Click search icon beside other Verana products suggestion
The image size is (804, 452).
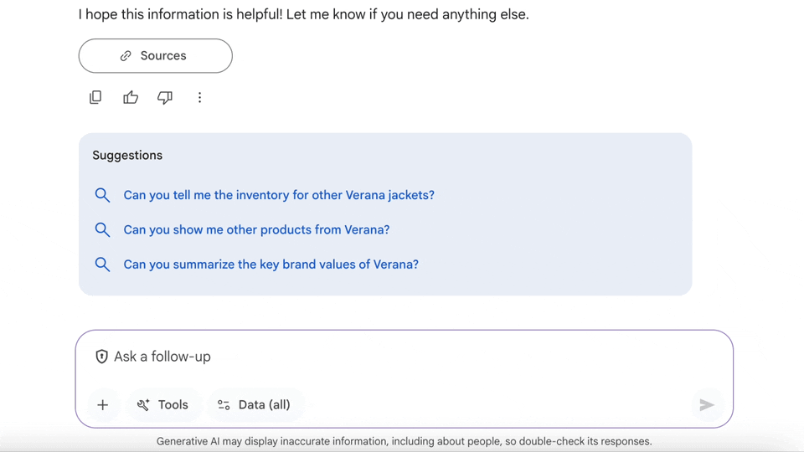click(x=102, y=229)
